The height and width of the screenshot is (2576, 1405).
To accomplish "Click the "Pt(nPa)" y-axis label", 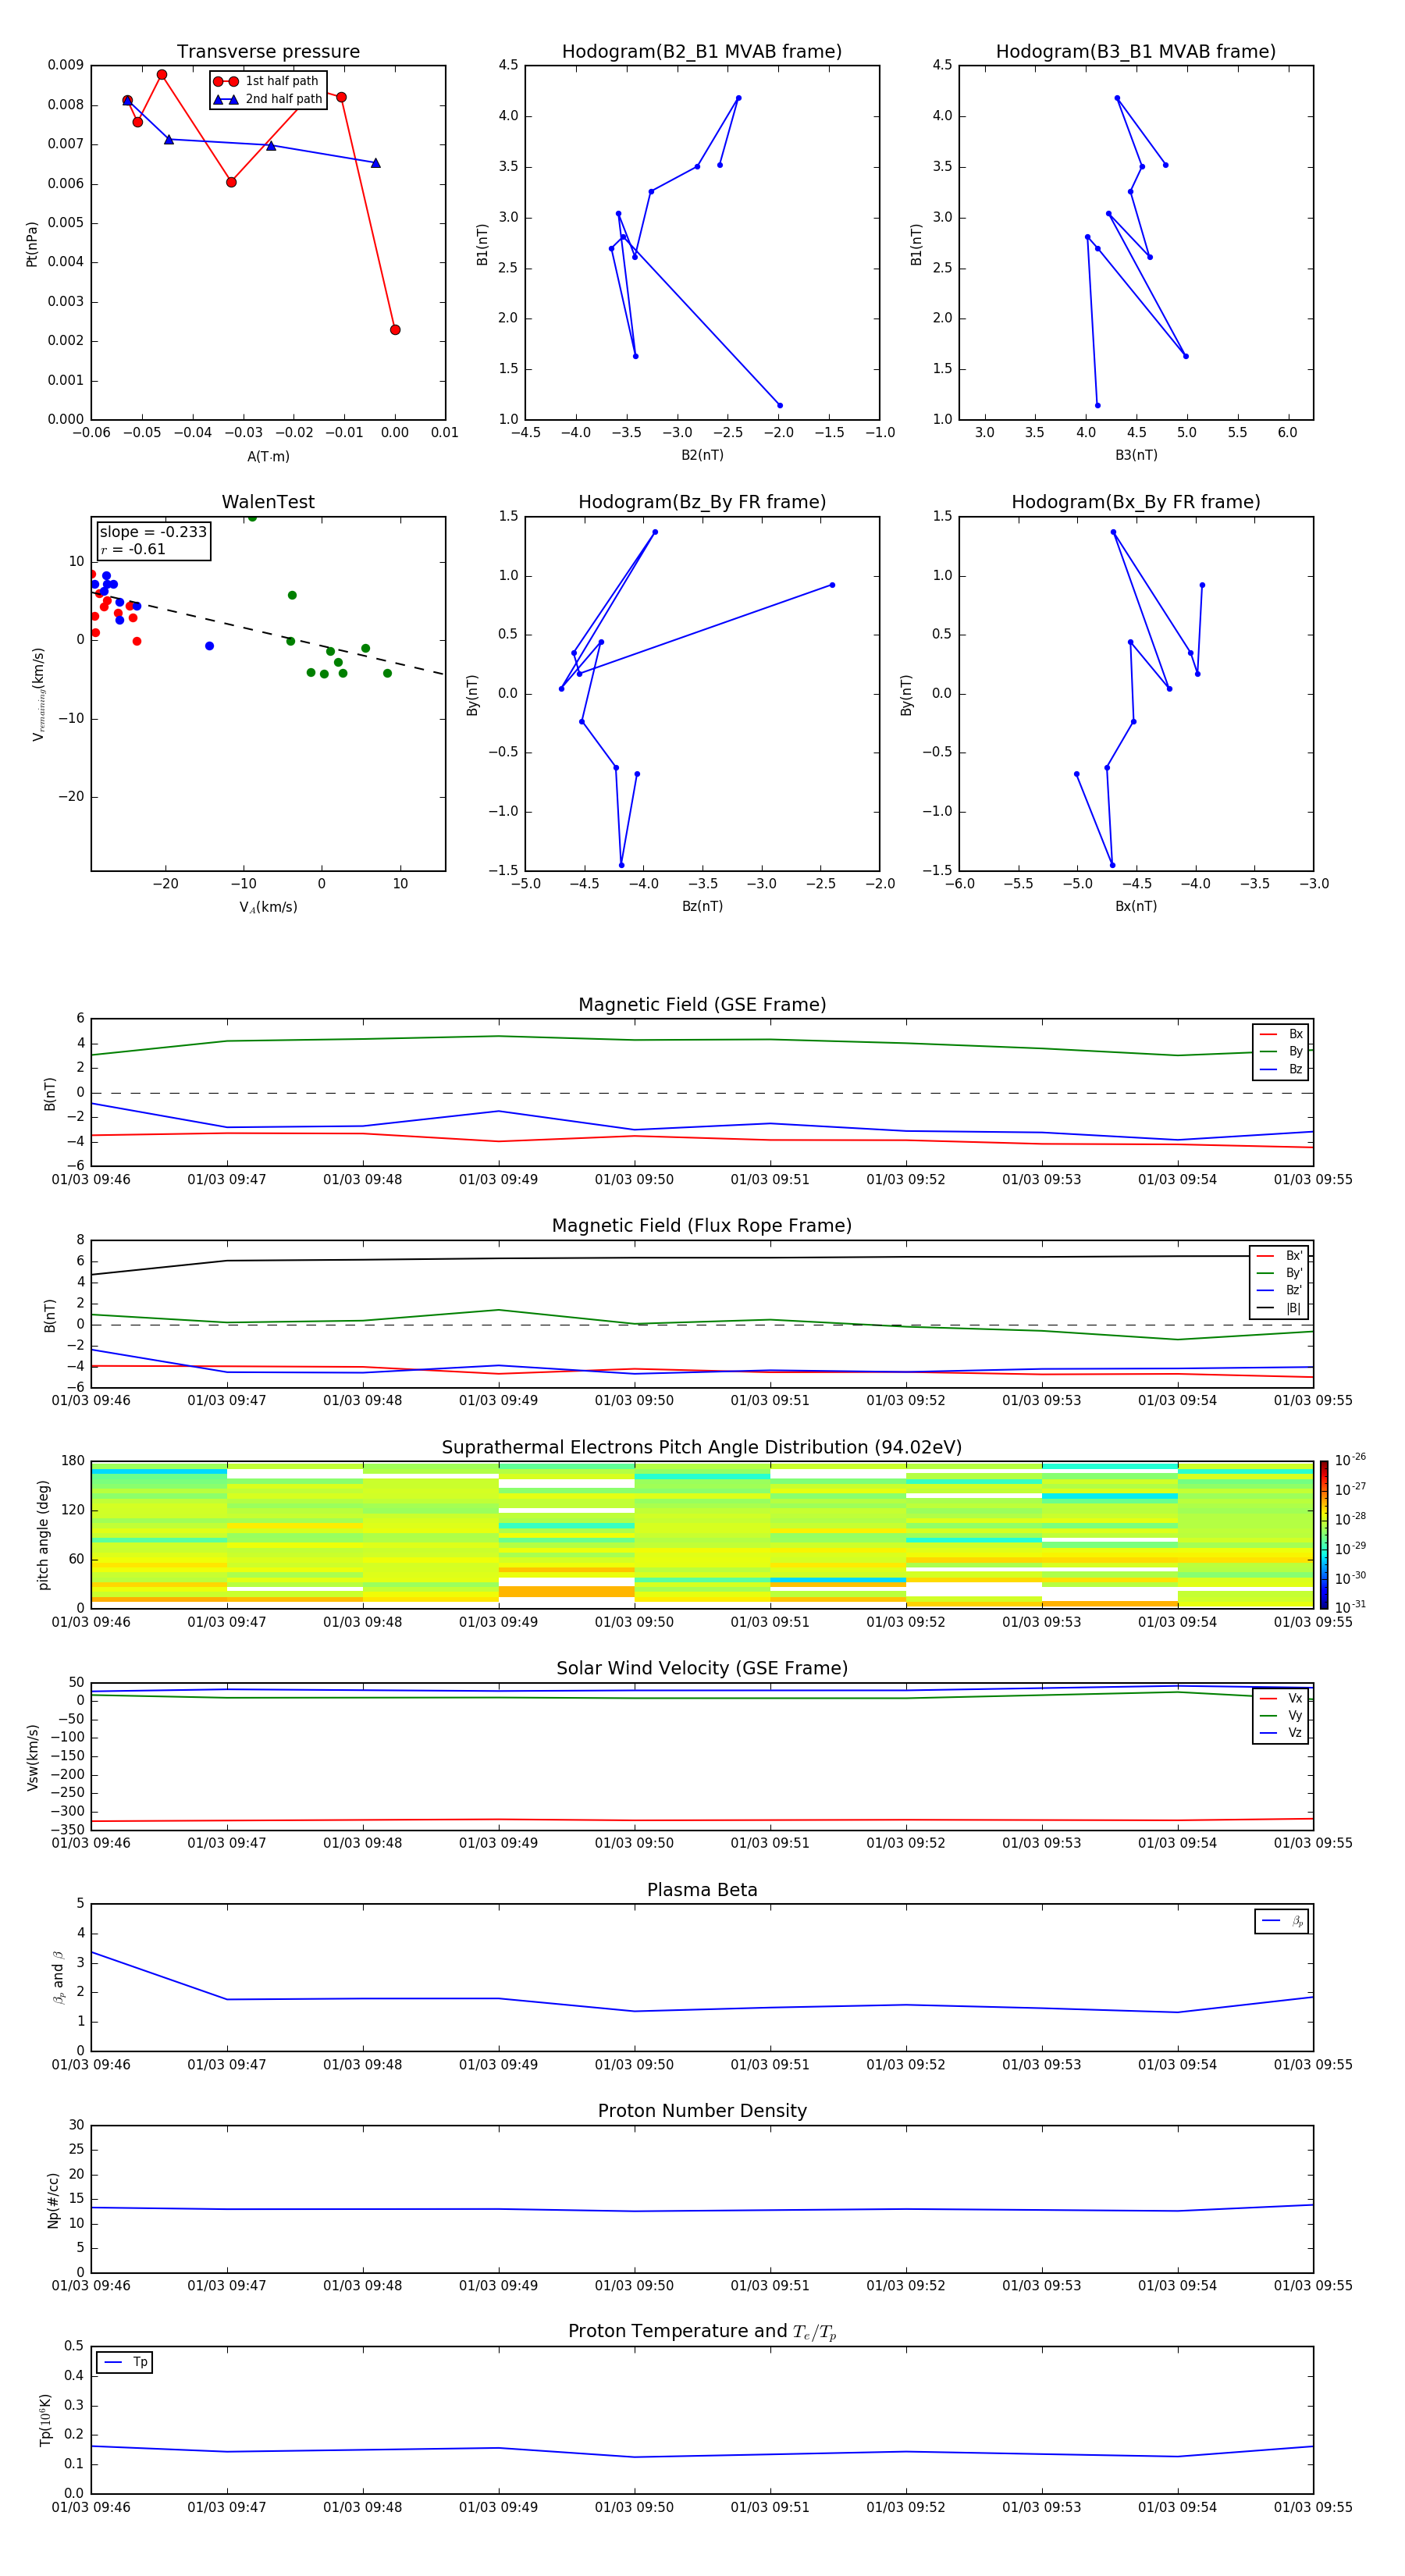I will tap(32, 244).
